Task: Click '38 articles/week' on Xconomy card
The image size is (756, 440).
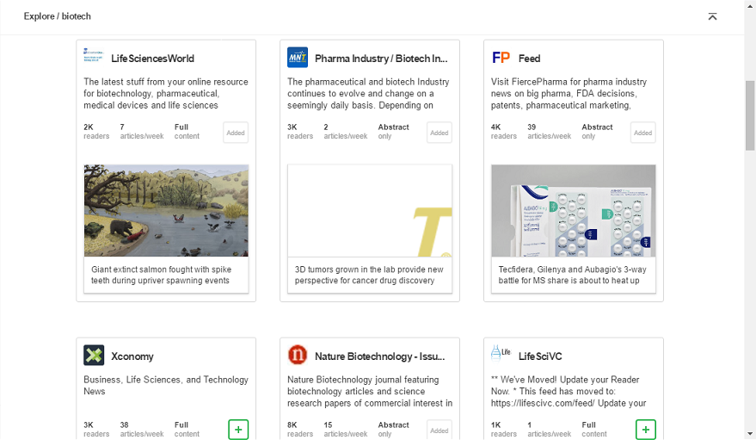Action: 142,430
